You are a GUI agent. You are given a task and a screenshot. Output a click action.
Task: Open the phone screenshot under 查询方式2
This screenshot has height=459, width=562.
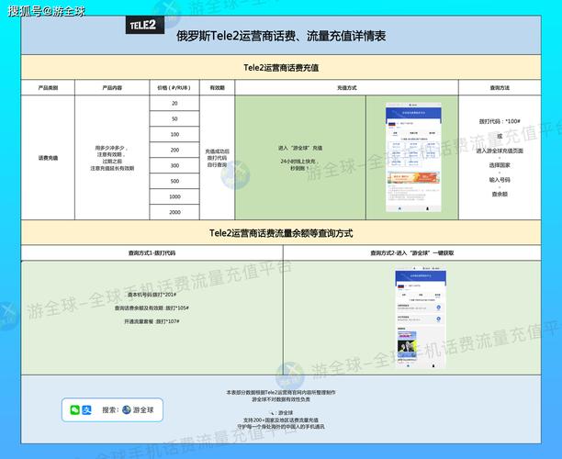[x=421, y=317]
